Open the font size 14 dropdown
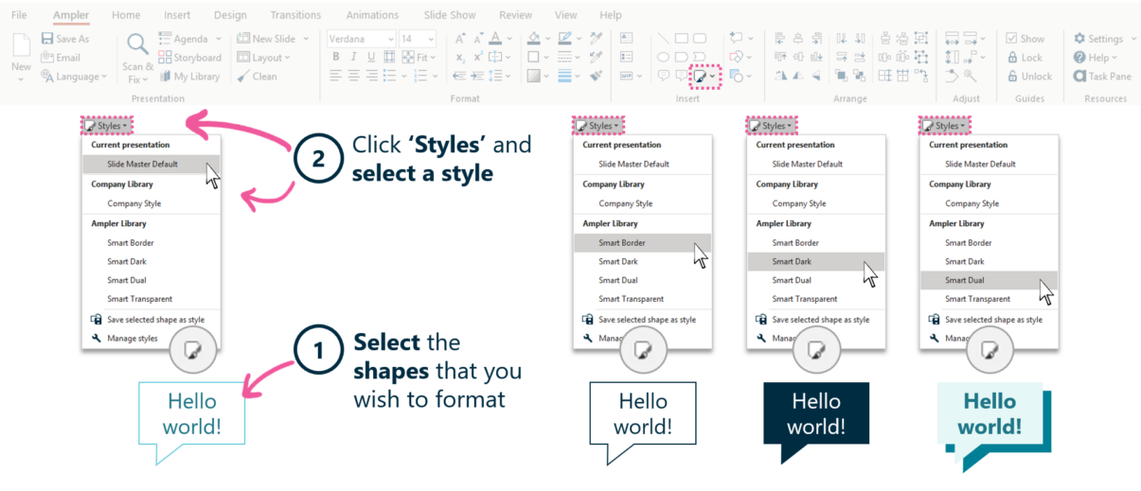 click(x=432, y=39)
